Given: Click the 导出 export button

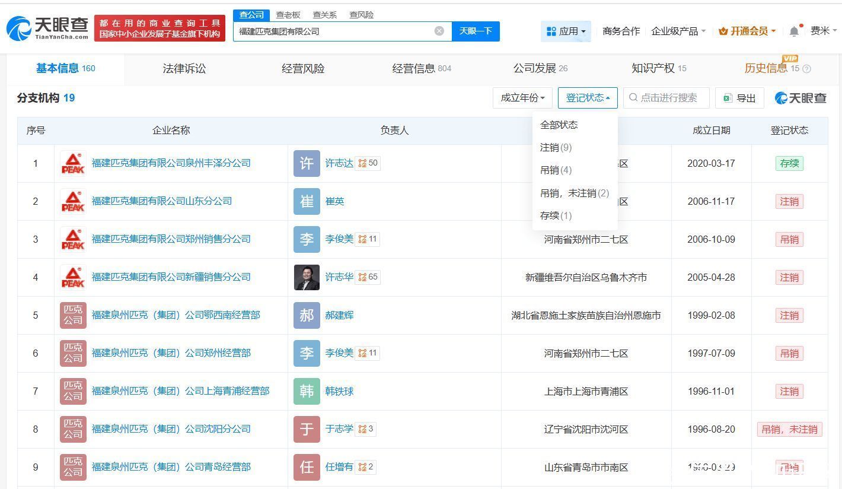Looking at the screenshot, I should (x=739, y=98).
